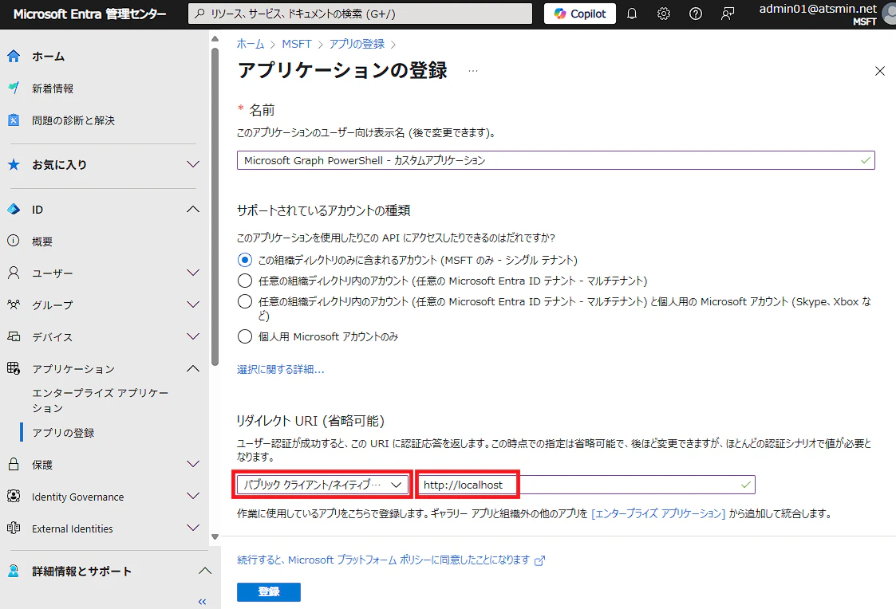
Task: Click the ユーザー person icon
Action: coord(14,273)
